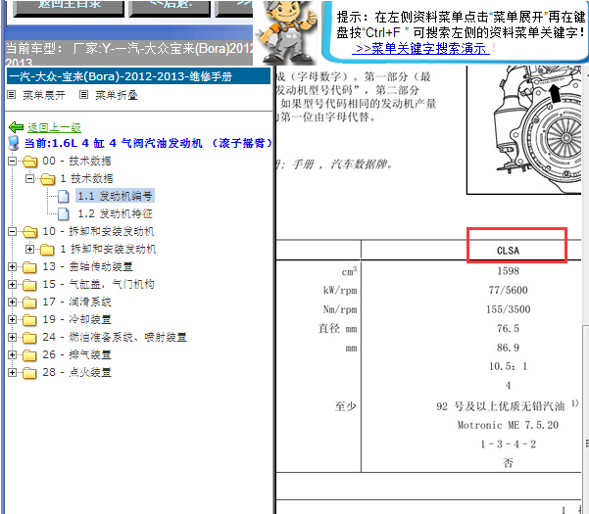Expand the 13 - 曲轴传动装置 node
Screen dimensions: 589x514
coord(12,266)
